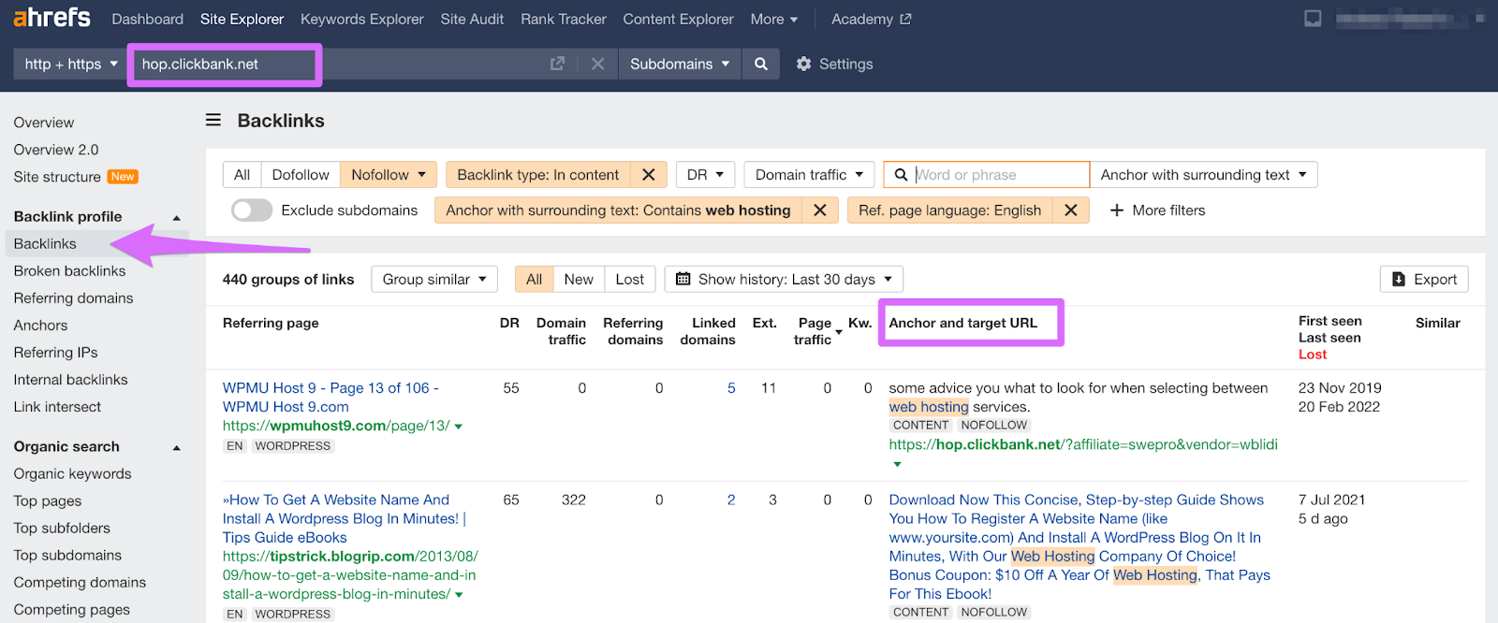Image resolution: width=1498 pixels, height=623 pixels.
Task: Export the backlinks list
Action: click(x=1424, y=279)
